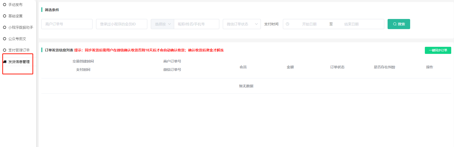
Task: Click the 支付时间 label before date range
Action: (271, 24)
